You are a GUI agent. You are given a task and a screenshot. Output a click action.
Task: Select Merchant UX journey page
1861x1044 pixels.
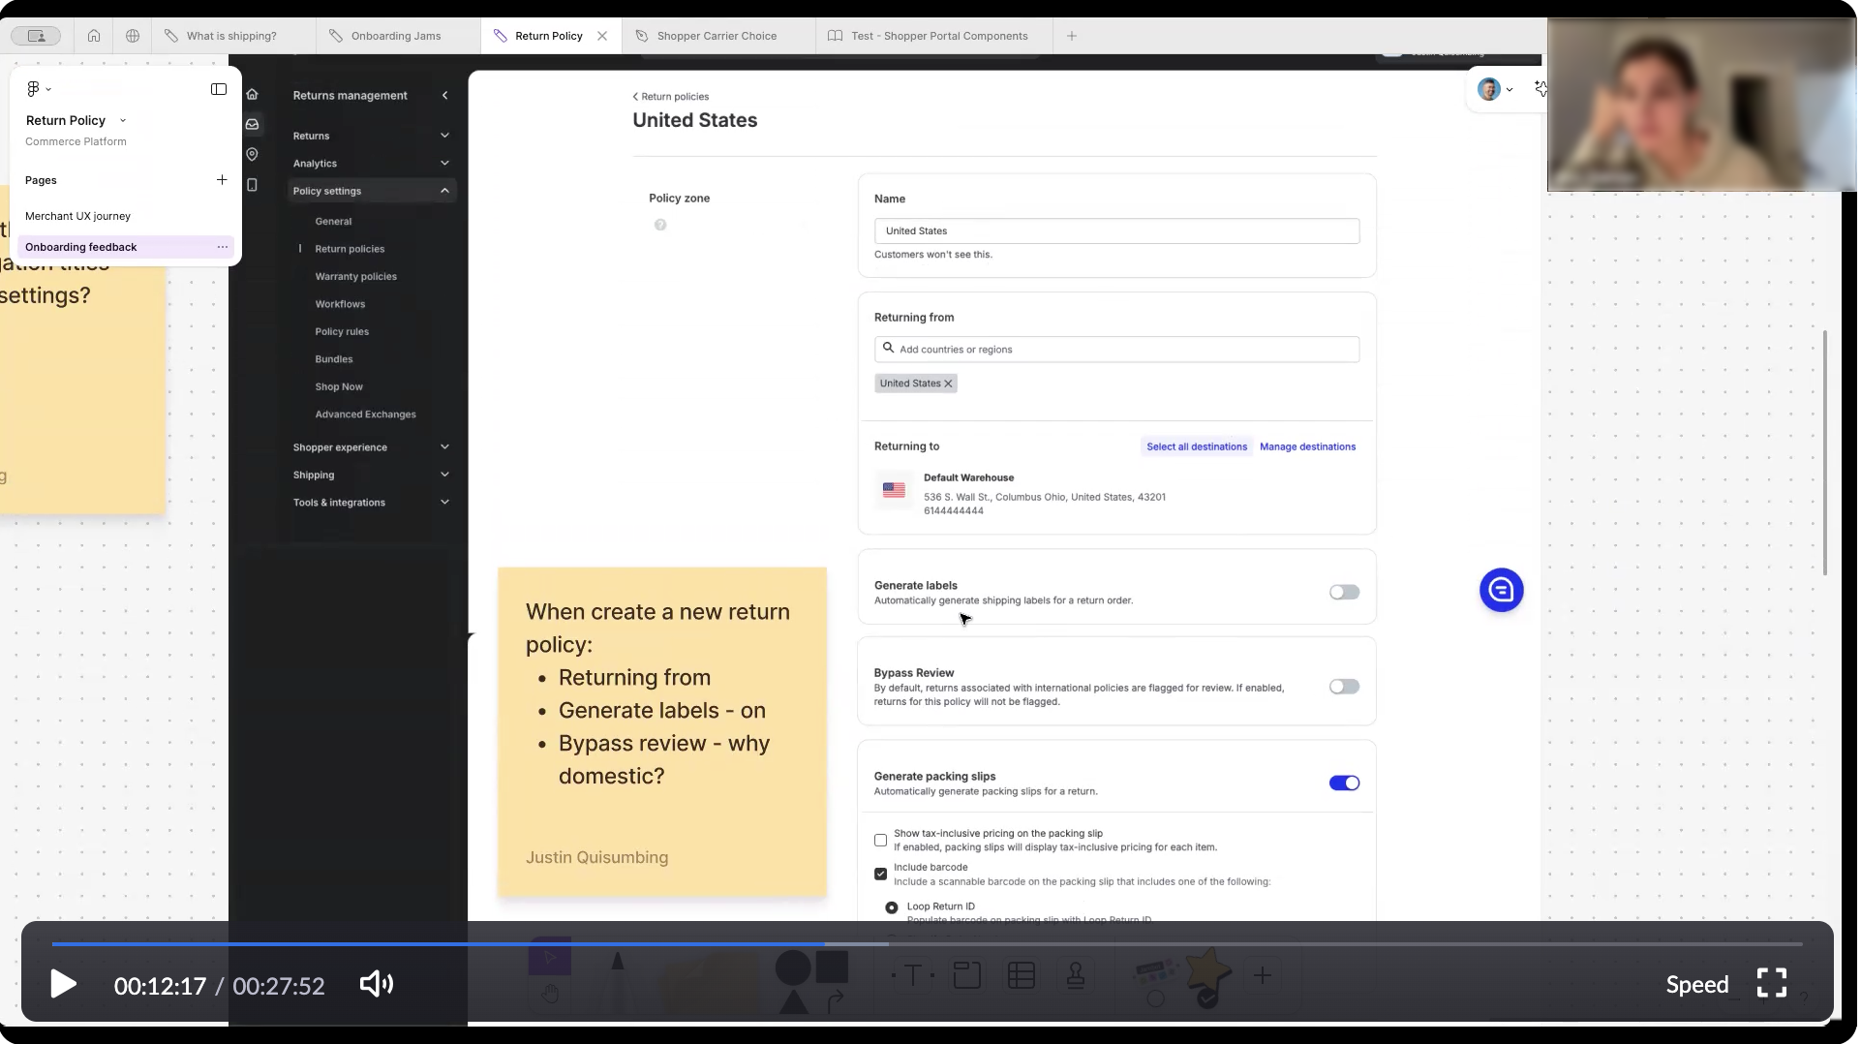pyautogui.click(x=77, y=216)
